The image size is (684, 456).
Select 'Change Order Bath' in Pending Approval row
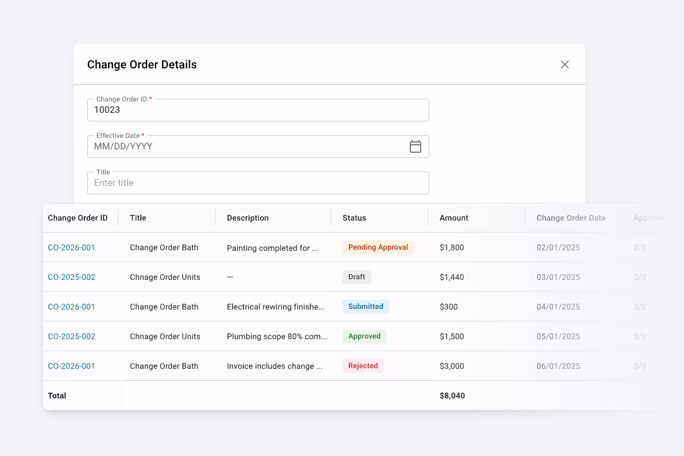164,247
